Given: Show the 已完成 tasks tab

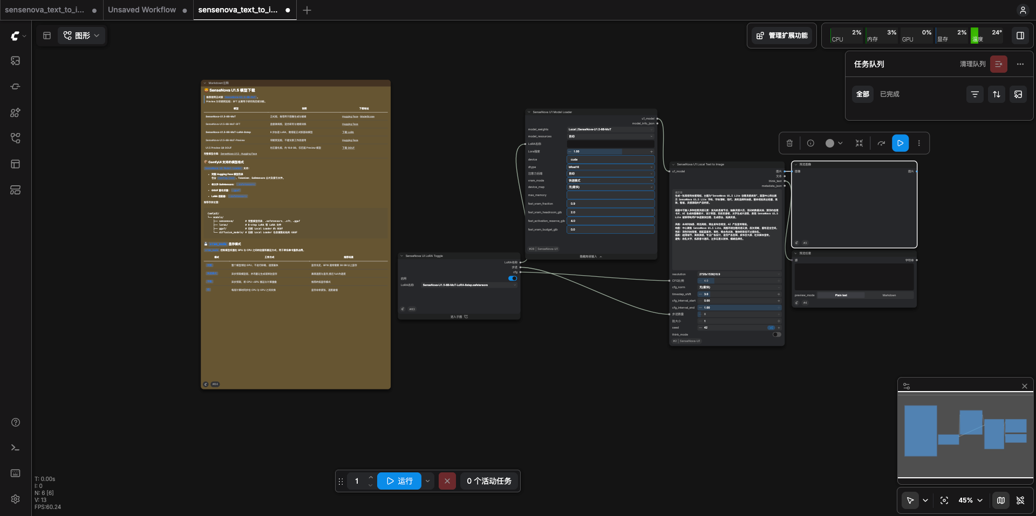Looking at the screenshot, I should (x=890, y=94).
